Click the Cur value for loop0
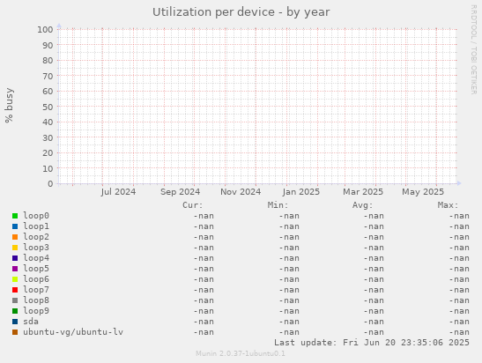 point(204,216)
